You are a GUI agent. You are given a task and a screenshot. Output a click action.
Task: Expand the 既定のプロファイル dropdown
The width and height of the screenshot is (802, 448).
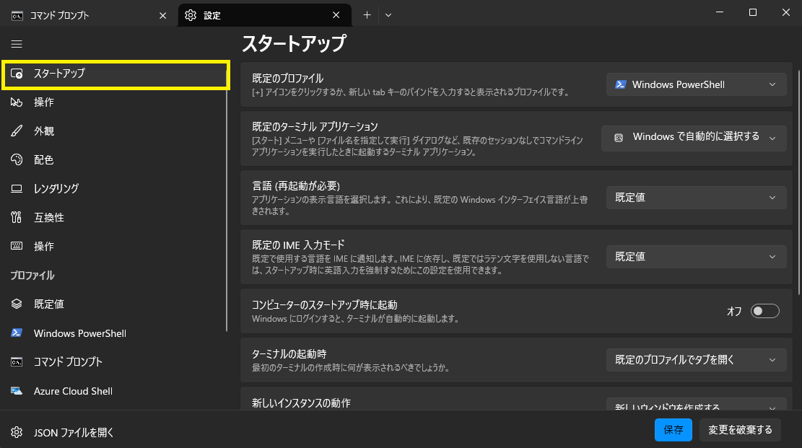[696, 84]
